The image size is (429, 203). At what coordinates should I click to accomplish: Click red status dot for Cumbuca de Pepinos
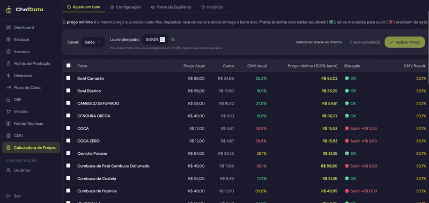(x=346, y=191)
